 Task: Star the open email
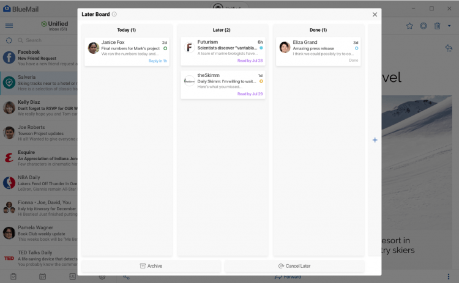point(409,26)
